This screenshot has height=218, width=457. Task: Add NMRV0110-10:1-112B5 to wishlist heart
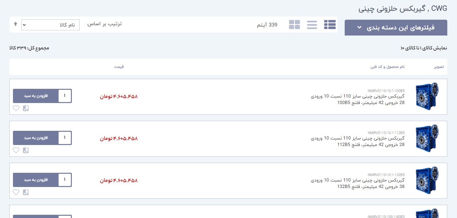[16, 150]
